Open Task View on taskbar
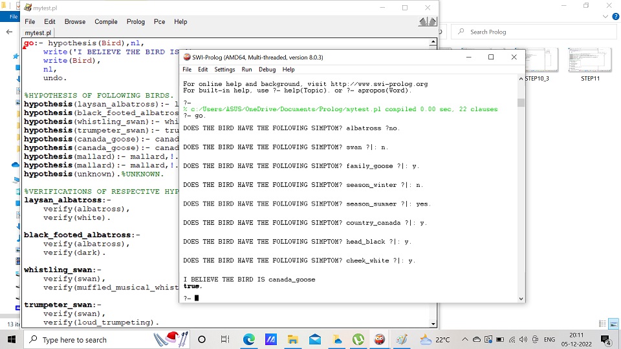Screen dimensions: 621x349 point(225,339)
